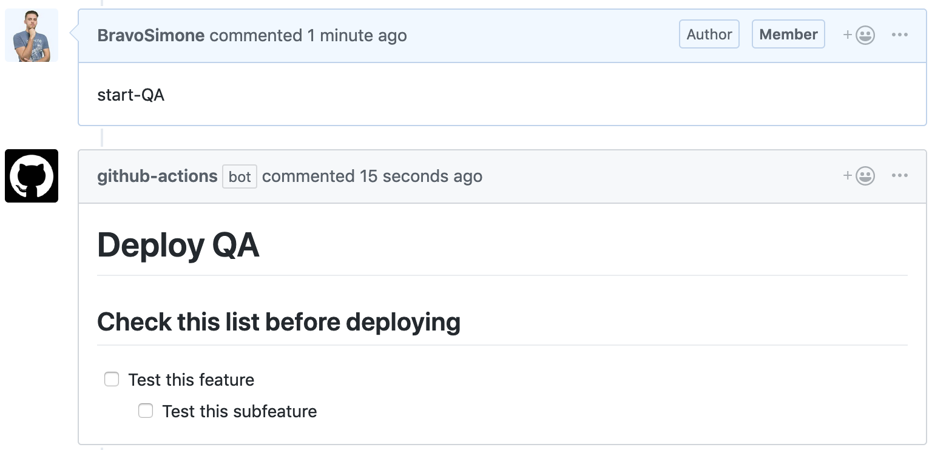
Task: Open the reaction picker on BravoSimone's comment
Action: click(x=858, y=35)
